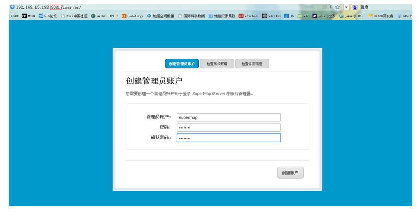
Task: Click the 创建账户 button
Action: click(290, 173)
